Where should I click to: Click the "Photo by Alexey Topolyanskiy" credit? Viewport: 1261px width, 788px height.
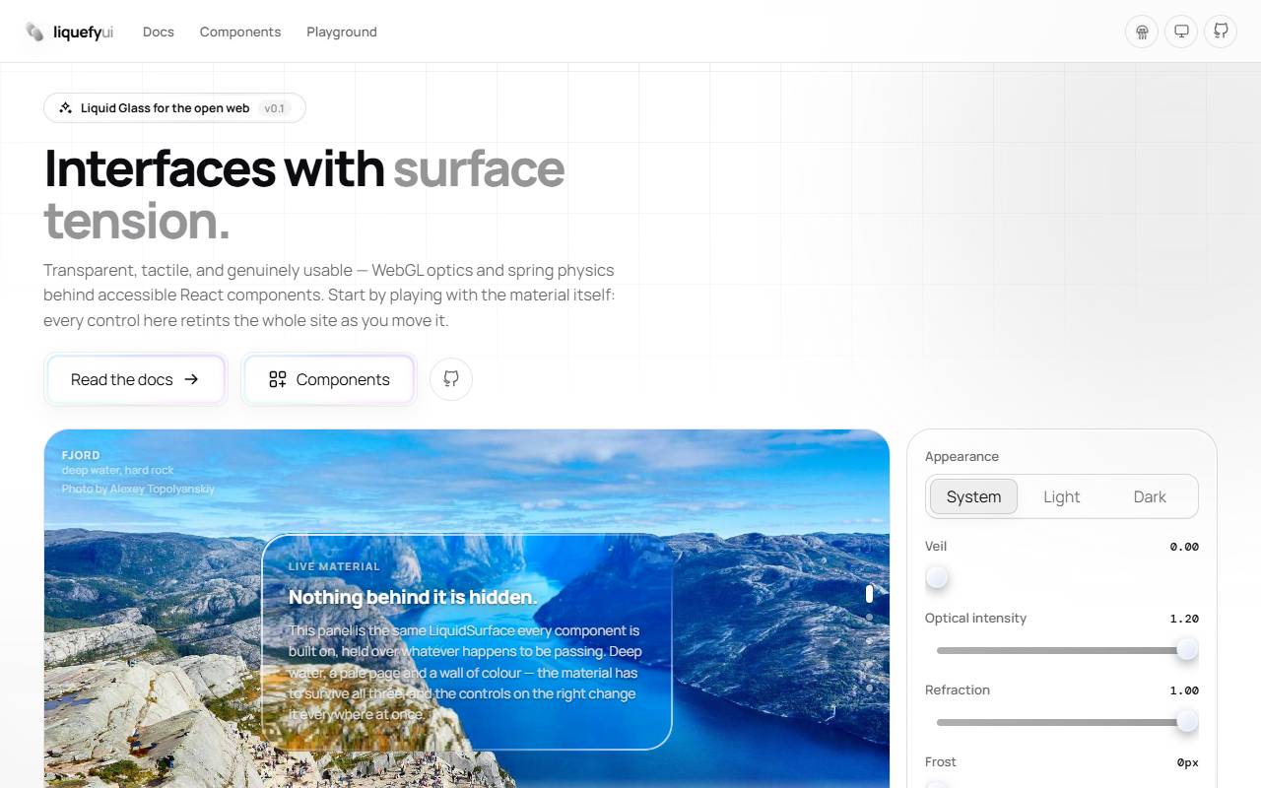click(x=138, y=489)
